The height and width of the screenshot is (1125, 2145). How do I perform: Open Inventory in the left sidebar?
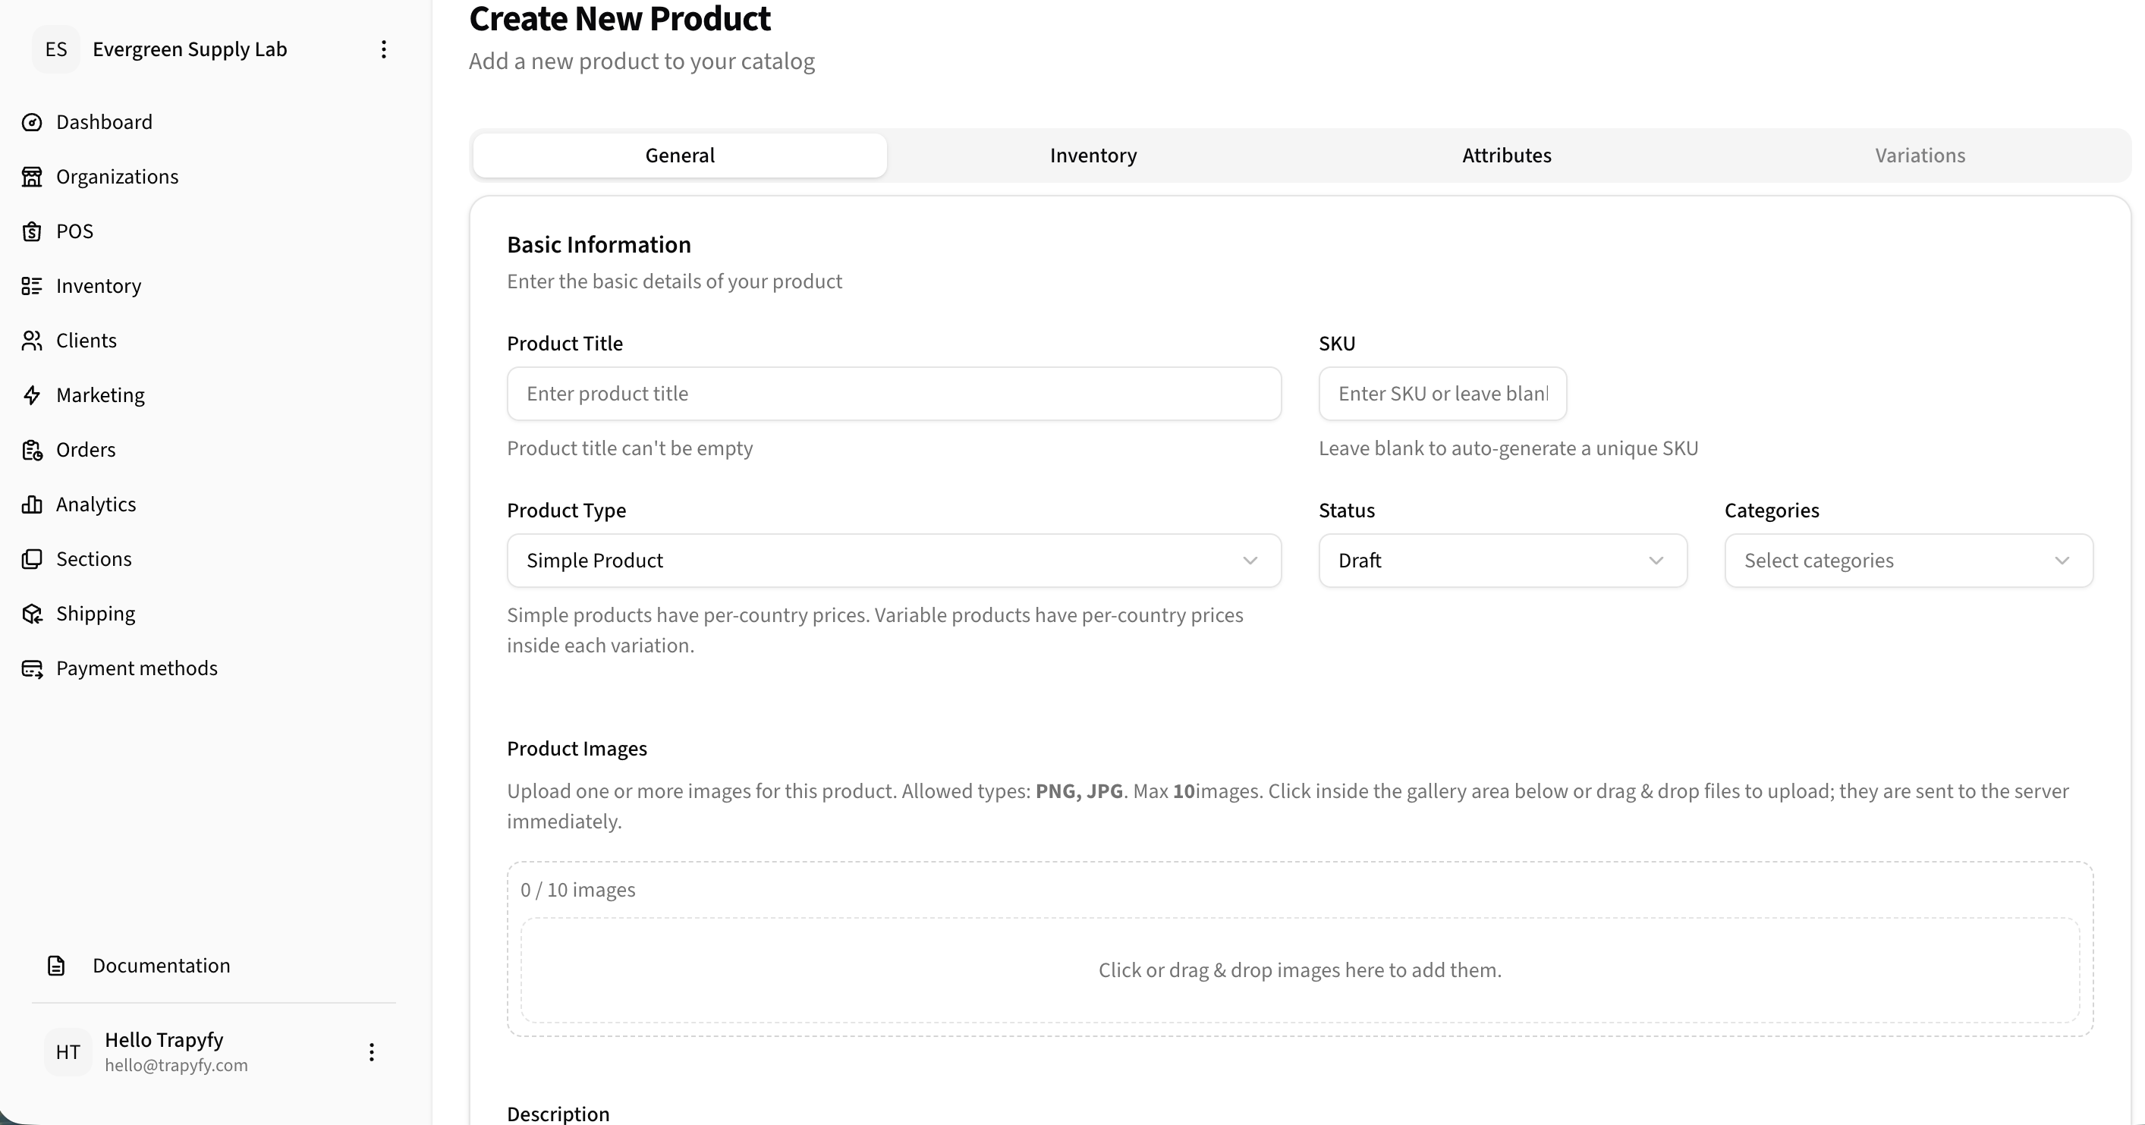tap(98, 286)
